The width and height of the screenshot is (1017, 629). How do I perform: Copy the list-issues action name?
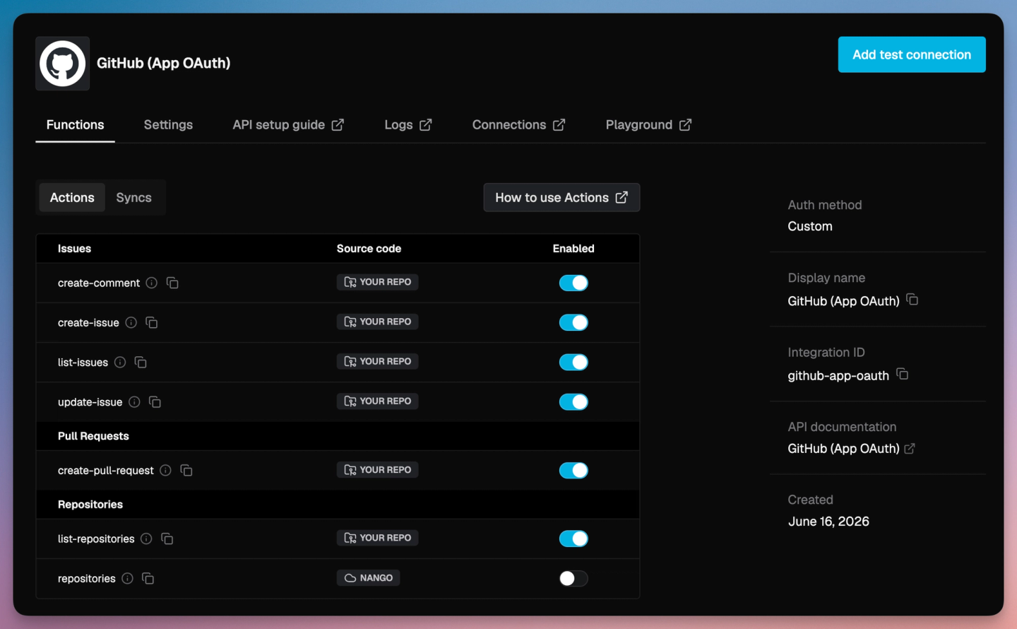click(x=141, y=362)
